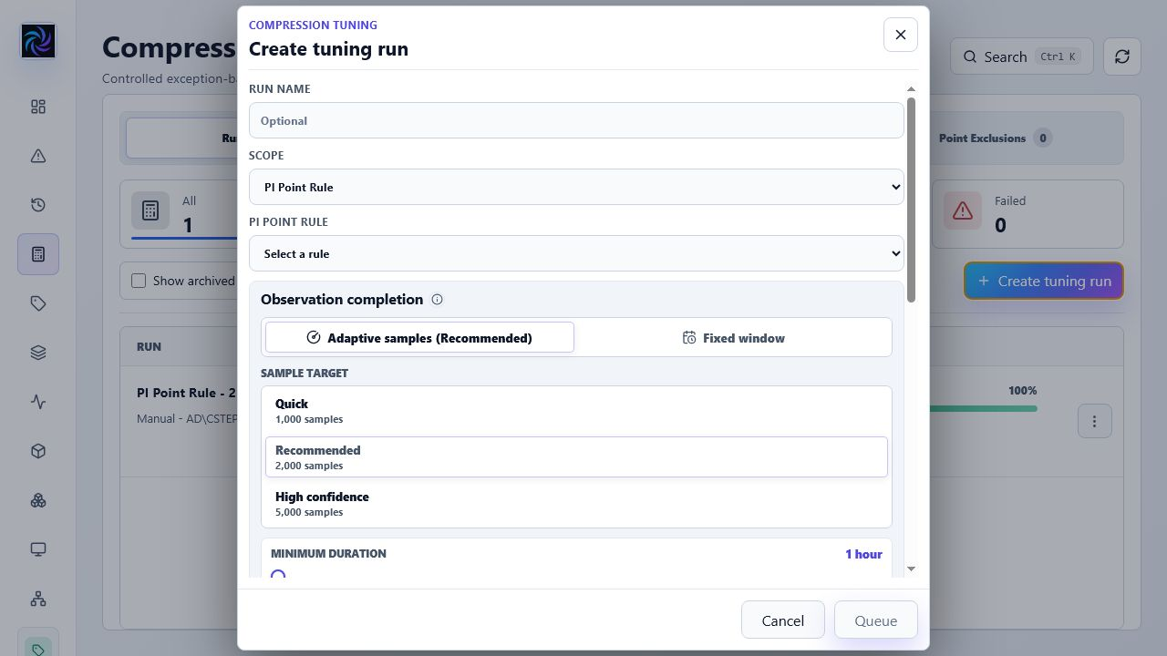Click the Cancel button
Viewport: 1167px width, 656px height.
(x=783, y=620)
